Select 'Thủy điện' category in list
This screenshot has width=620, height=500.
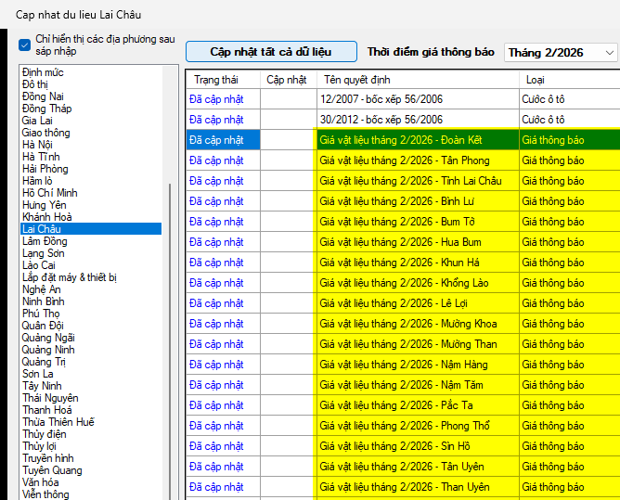tap(45, 434)
